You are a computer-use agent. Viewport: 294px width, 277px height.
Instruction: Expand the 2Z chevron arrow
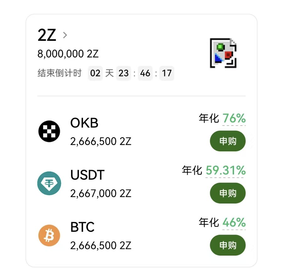(x=65, y=35)
